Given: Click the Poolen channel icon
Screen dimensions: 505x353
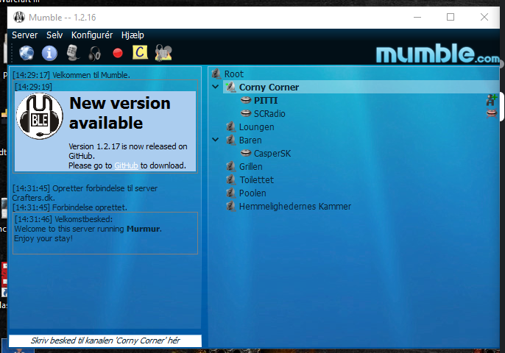Looking at the screenshot, I should [231, 193].
